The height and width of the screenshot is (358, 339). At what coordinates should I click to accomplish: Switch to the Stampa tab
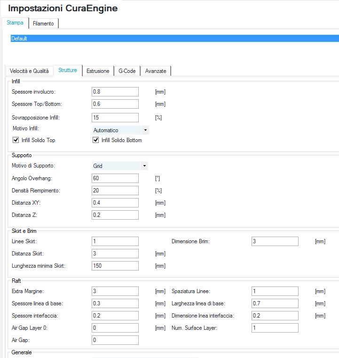pos(15,23)
